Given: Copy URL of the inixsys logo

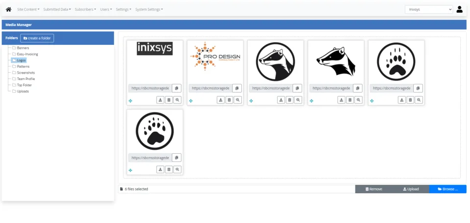Looking at the screenshot, I should [177, 88].
